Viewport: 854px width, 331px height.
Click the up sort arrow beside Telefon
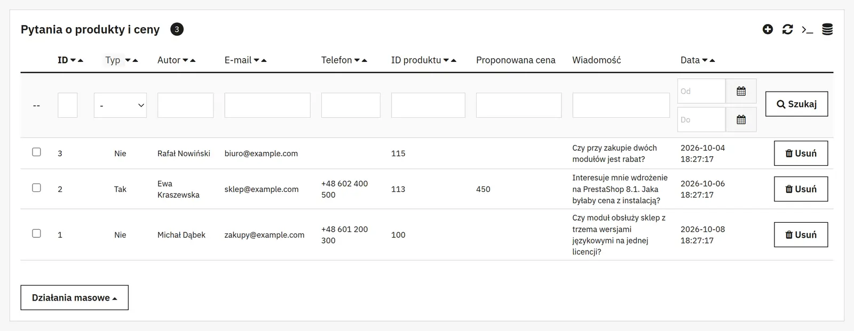(365, 61)
